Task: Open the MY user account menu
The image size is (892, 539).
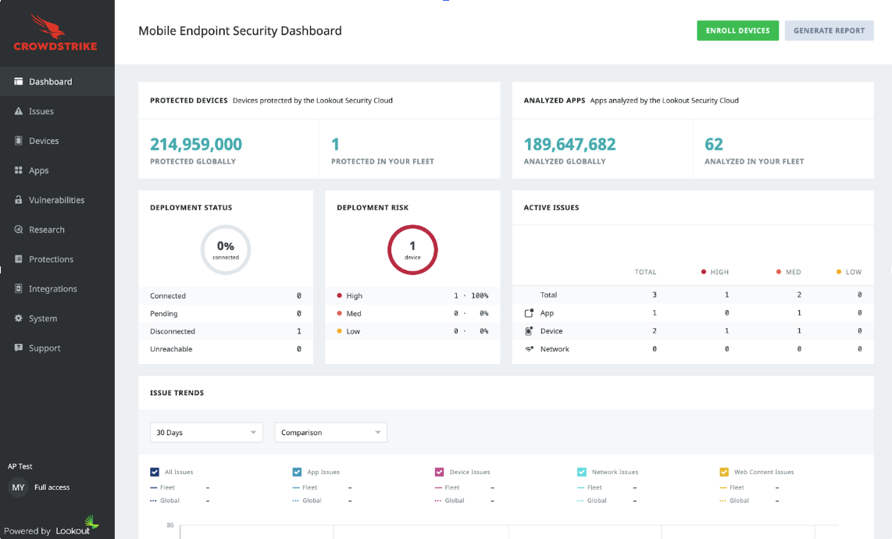Action: click(x=18, y=487)
